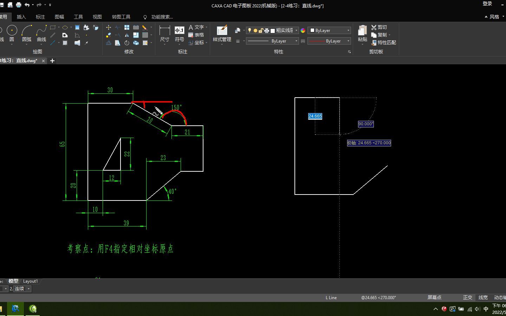Switch to the 视图 ribbon tab
The width and height of the screenshot is (506, 316).
coord(97,17)
